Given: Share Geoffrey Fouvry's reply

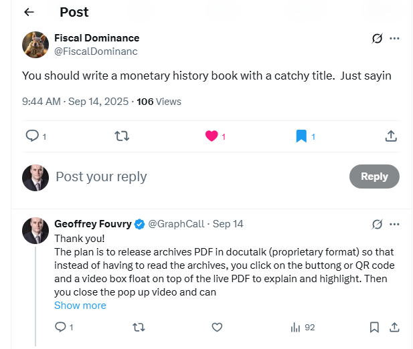Looking at the screenshot, I should (x=394, y=327).
